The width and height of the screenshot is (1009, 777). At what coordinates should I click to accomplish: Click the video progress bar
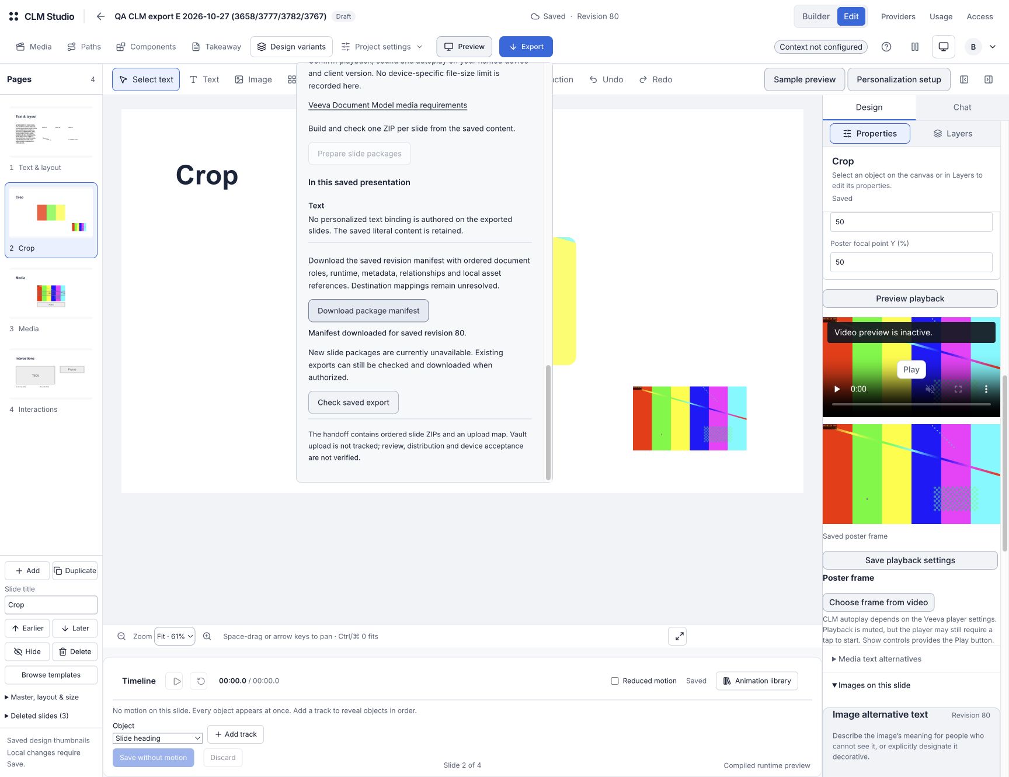[x=911, y=404]
